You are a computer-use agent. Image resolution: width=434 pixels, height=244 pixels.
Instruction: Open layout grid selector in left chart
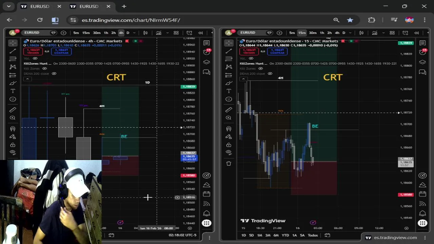(176, 33)
